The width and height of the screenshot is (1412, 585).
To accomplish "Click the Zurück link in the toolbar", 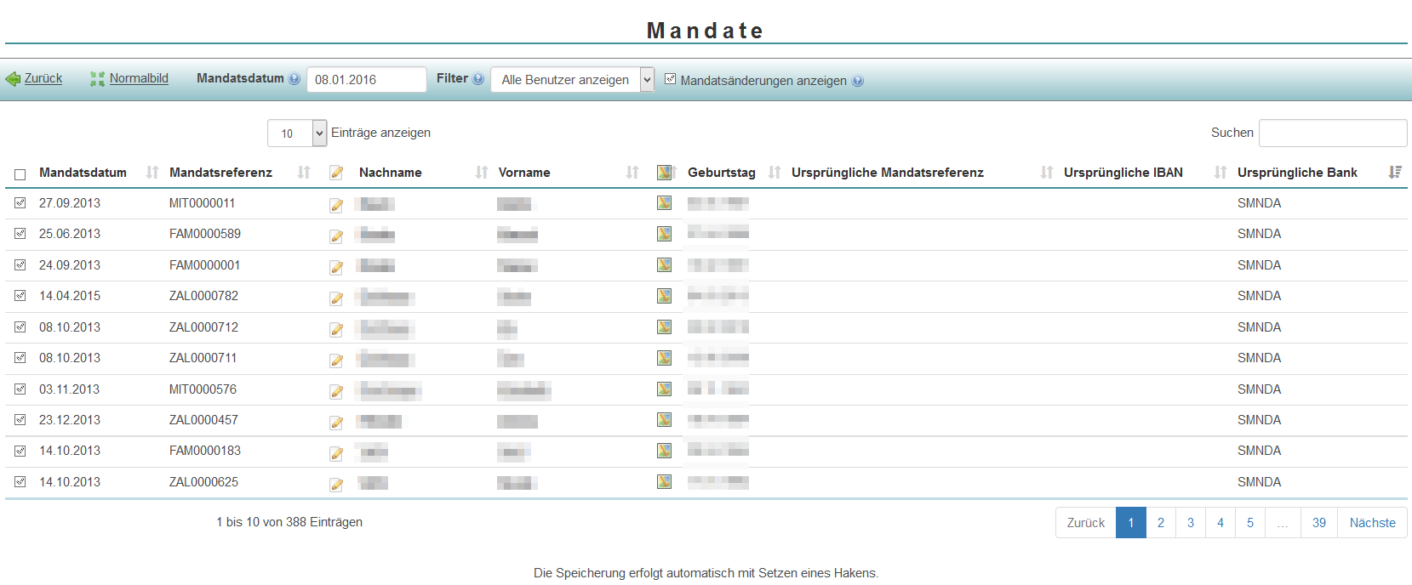I will 43,78.
